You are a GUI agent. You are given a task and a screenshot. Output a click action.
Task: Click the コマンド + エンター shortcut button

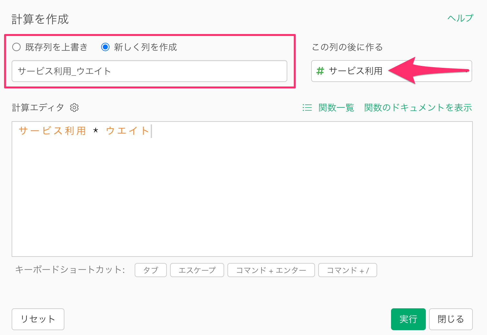click(271, 270)
